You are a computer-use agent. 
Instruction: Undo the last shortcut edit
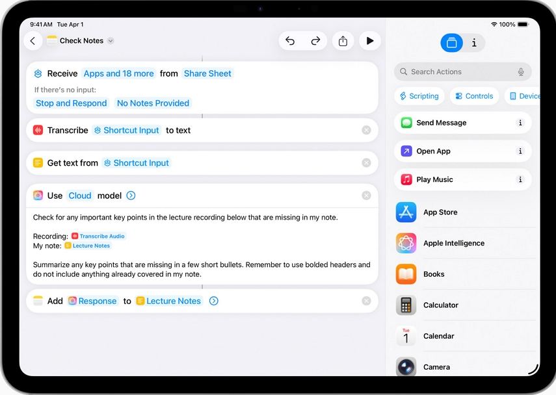[x=290, y=41]
